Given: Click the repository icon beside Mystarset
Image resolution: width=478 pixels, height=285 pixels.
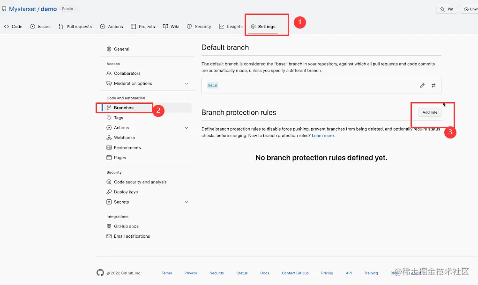Looking at the screenshot, I should coord(4,9).
